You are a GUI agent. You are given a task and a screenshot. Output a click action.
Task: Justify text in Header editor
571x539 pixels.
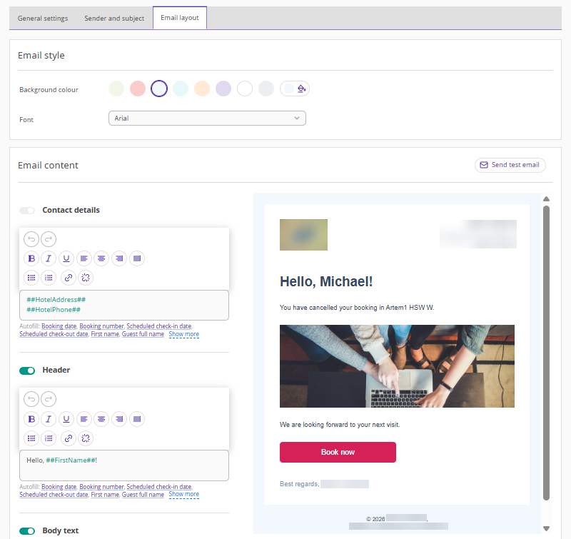point(137,419)
